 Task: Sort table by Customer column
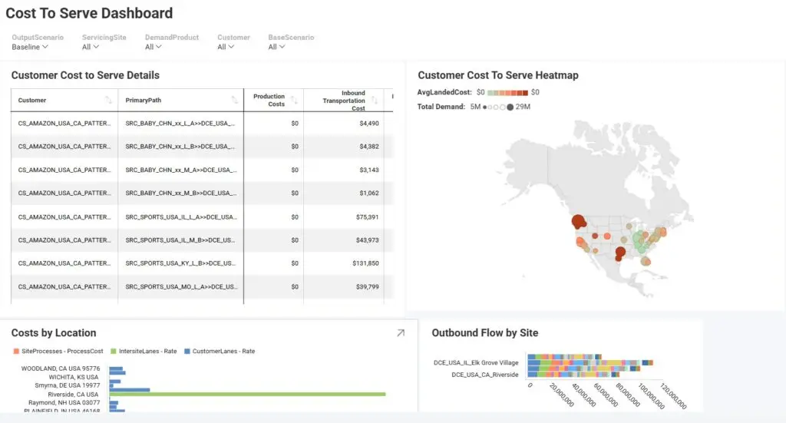pos(108,101)
